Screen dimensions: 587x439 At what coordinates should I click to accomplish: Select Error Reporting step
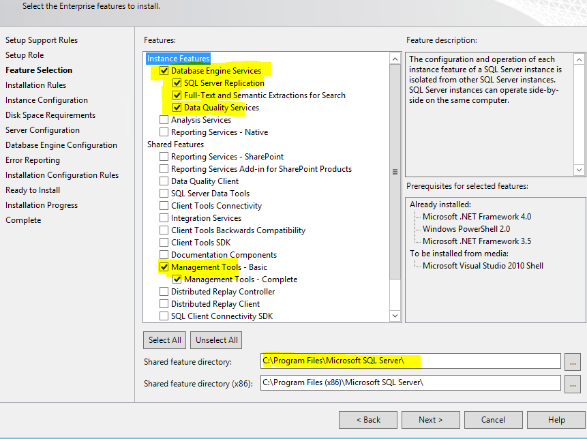[x=33, y=160]
